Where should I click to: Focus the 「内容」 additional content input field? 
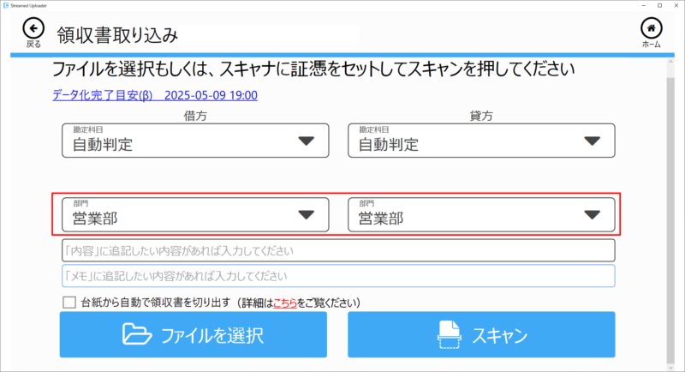(338, 250)
